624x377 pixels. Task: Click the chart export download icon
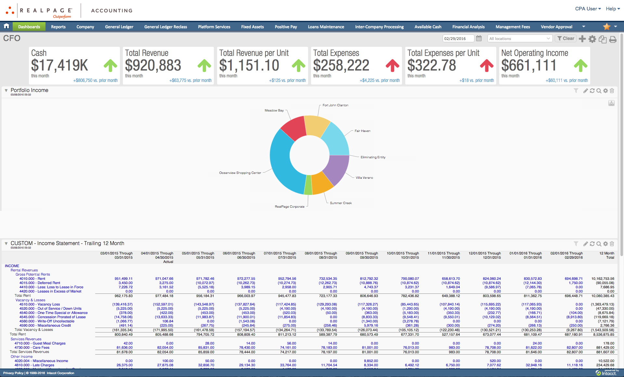point(611,103)
